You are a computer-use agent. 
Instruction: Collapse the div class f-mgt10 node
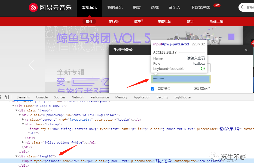(16, 156)
